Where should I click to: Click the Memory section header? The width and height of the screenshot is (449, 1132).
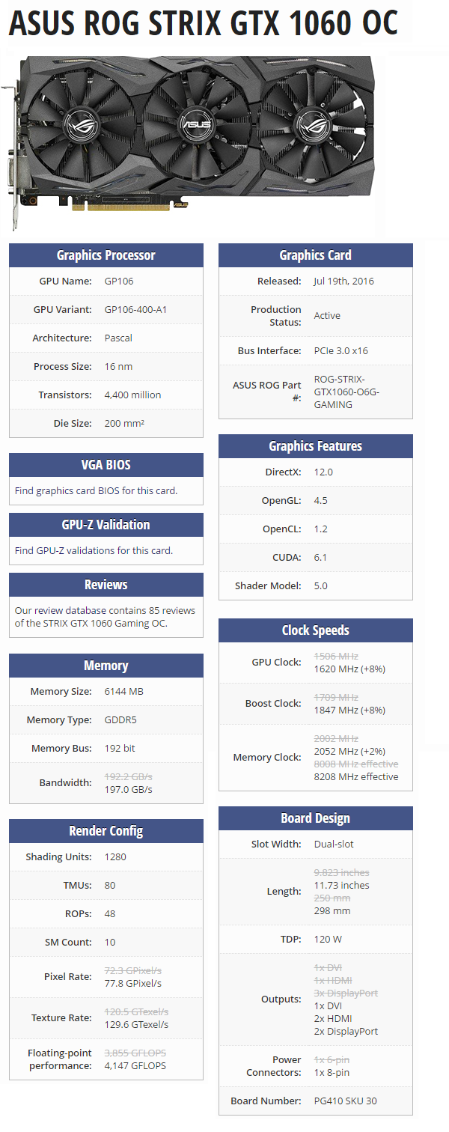(x=106, y=666)
